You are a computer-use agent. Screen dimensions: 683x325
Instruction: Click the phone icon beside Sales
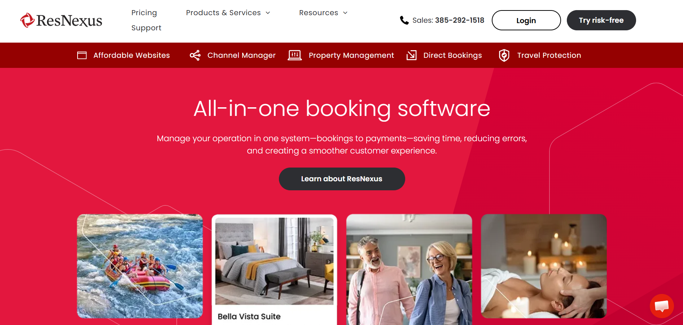(404, 20)
